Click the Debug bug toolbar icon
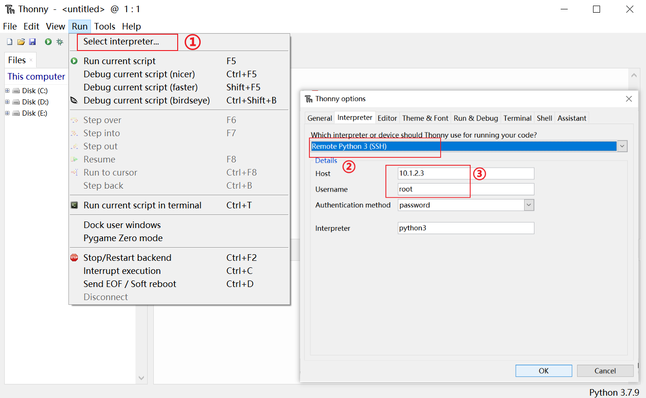Screen dimensions: 646x398 click(x=60, y=42)
